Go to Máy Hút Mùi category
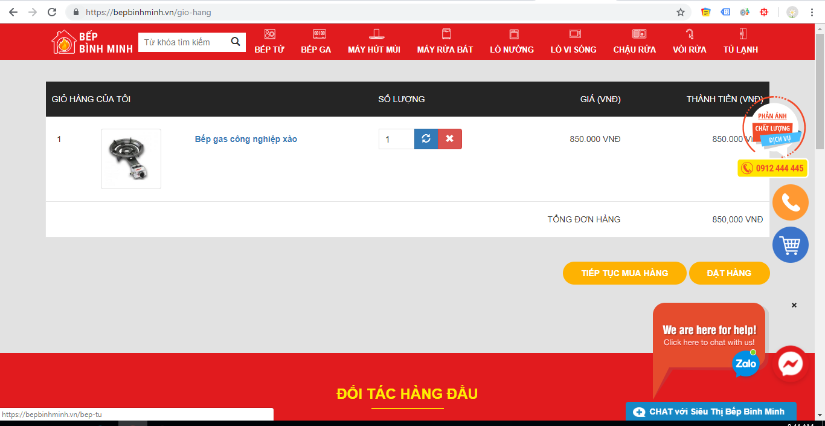The height and width of the screenshot is (426, 825). pos(374,42)
